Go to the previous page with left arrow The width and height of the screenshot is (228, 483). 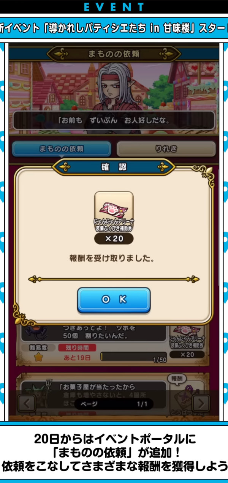click(x=27, y=403)
